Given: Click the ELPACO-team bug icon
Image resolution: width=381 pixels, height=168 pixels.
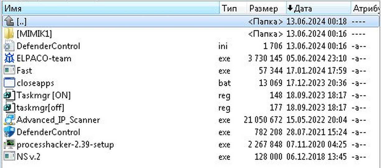Looking at the screenshot, I should click(9, 58).
